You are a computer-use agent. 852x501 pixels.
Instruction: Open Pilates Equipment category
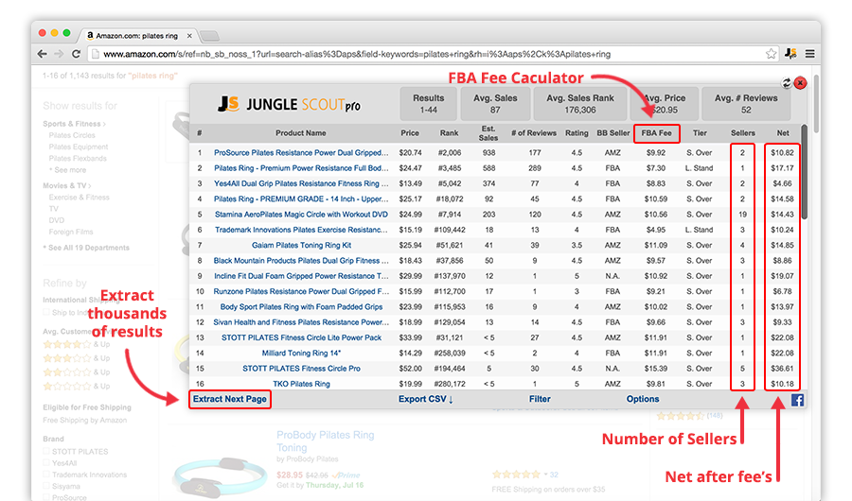[x=79, y=147]
